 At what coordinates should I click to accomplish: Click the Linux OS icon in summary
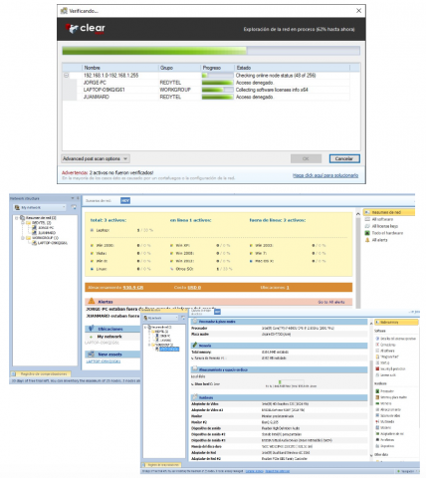92,269
